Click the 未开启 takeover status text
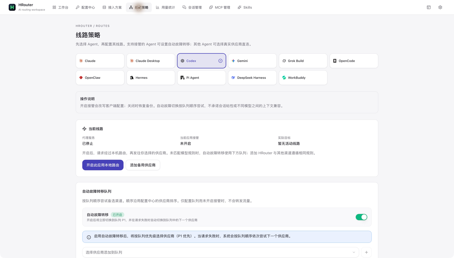This screenshot has height=258, width=454. pos(185,144)
